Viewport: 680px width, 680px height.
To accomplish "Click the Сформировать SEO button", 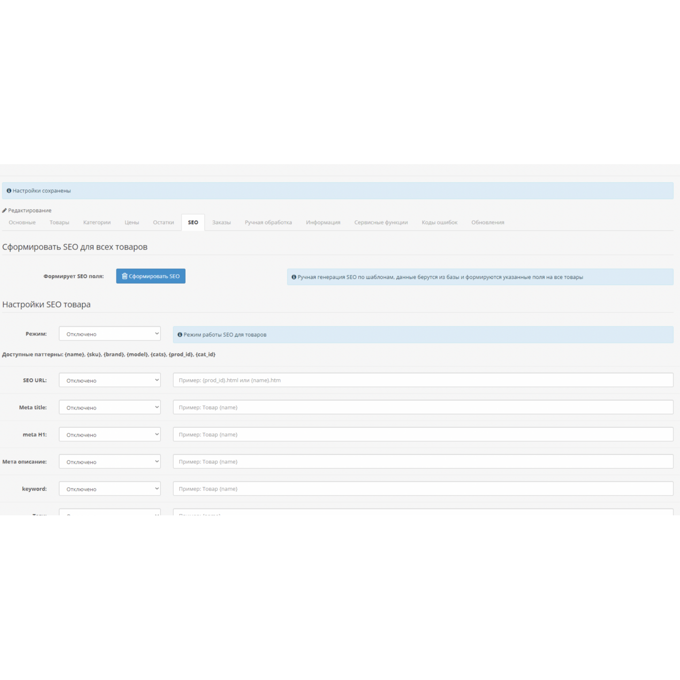I will click(151, 276).
